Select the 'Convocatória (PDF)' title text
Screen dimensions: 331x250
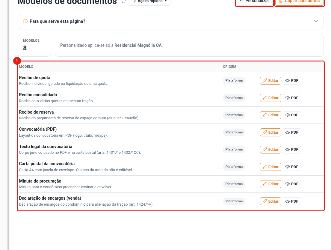click(38, 129)
